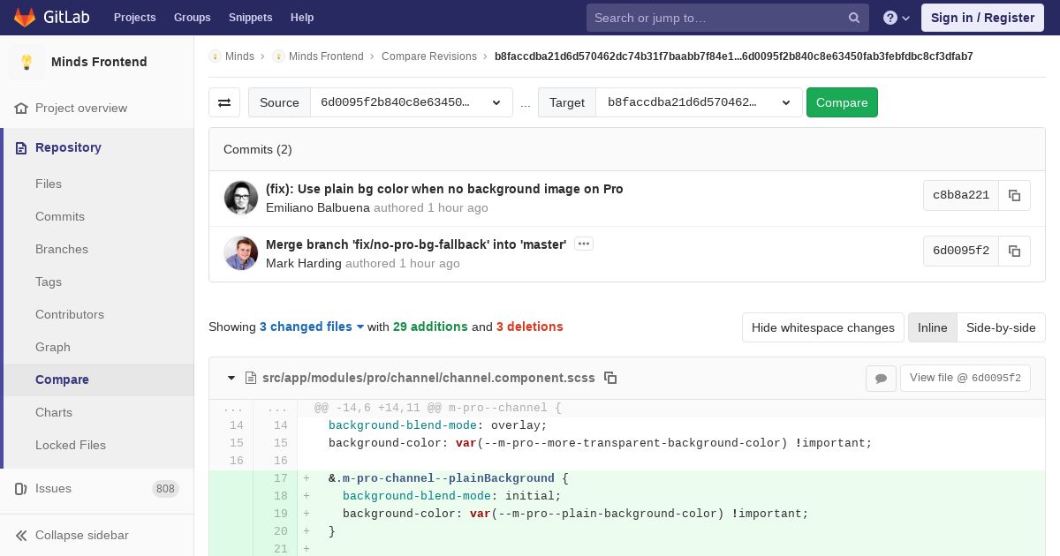Open the Emiliano Balbuena author link

(318, 207)
